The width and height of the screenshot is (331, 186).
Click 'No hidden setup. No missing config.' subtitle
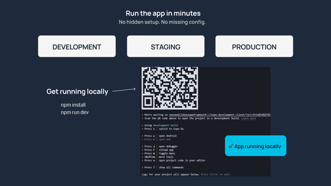(x=162, y=22)
